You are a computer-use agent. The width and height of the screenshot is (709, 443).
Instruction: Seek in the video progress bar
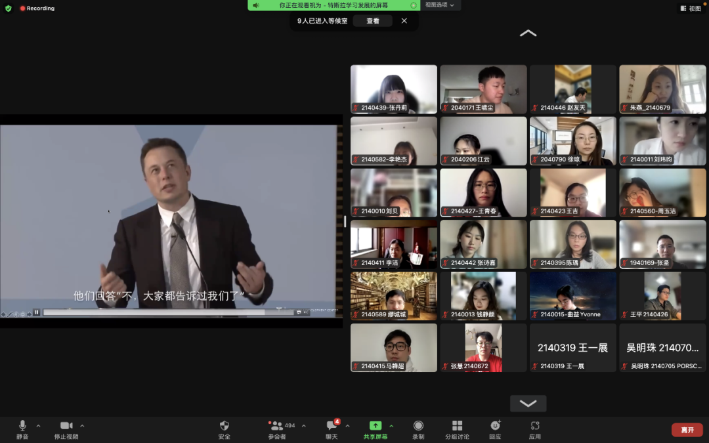coord(168,312)
